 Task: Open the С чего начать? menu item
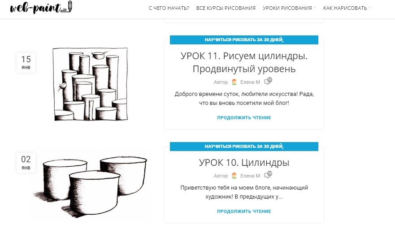169,8
